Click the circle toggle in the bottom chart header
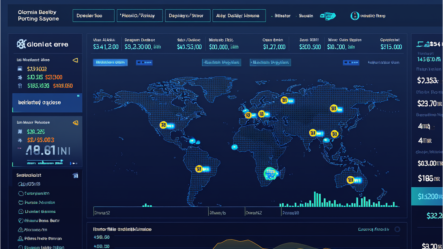This screenshot has height=249, width=443. tap(397, 229)
